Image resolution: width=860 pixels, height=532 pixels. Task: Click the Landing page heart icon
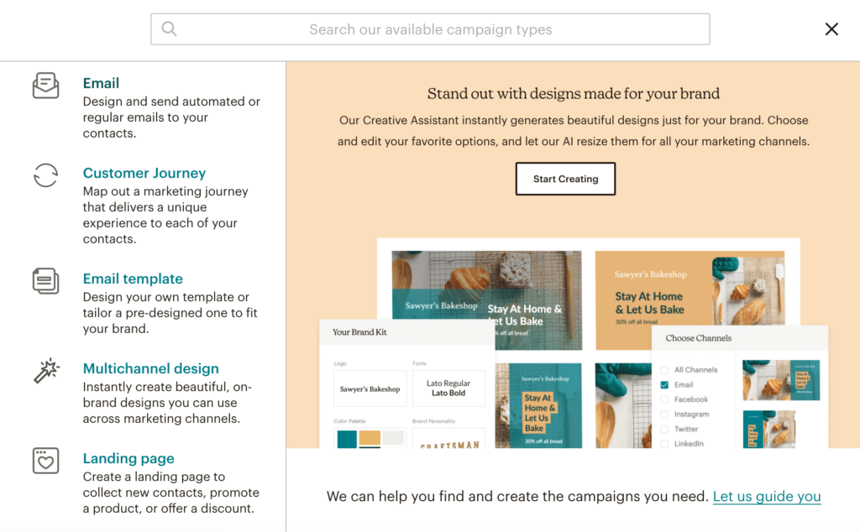(45, 461)
